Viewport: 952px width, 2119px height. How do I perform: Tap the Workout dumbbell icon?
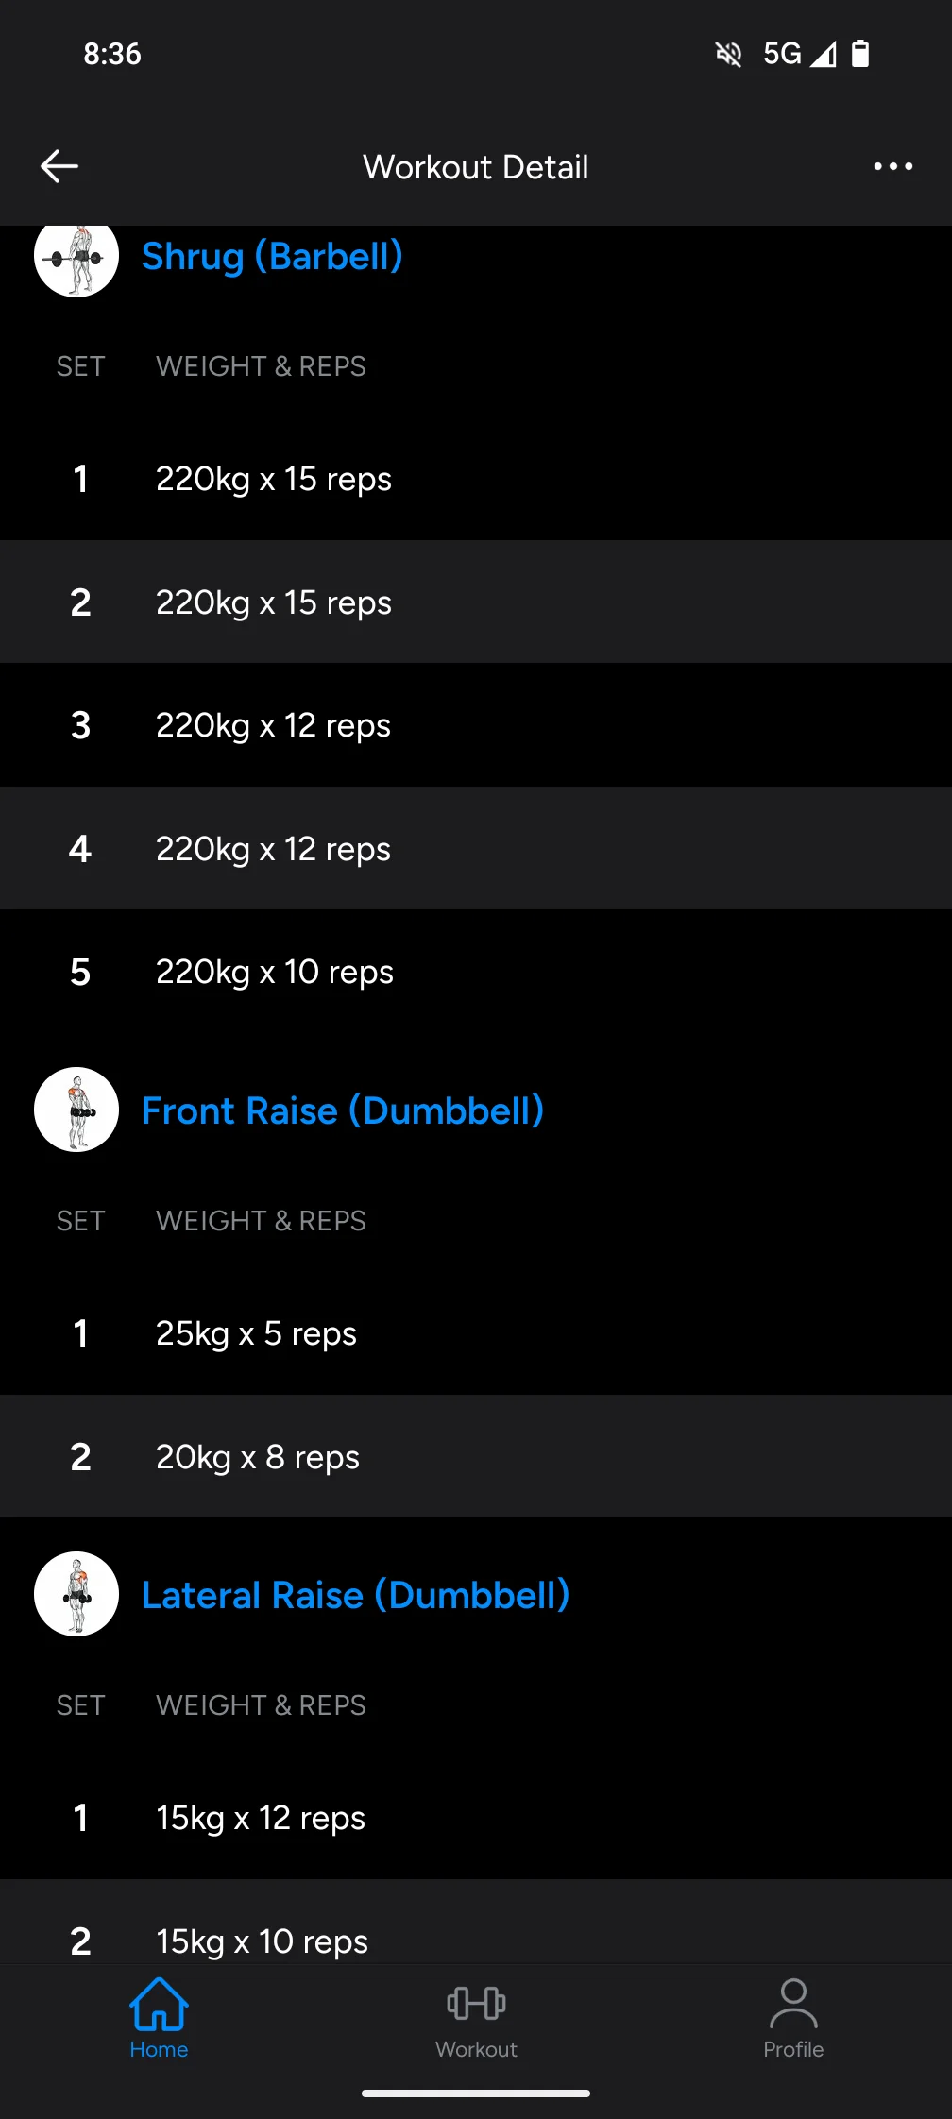(476, 2003)
